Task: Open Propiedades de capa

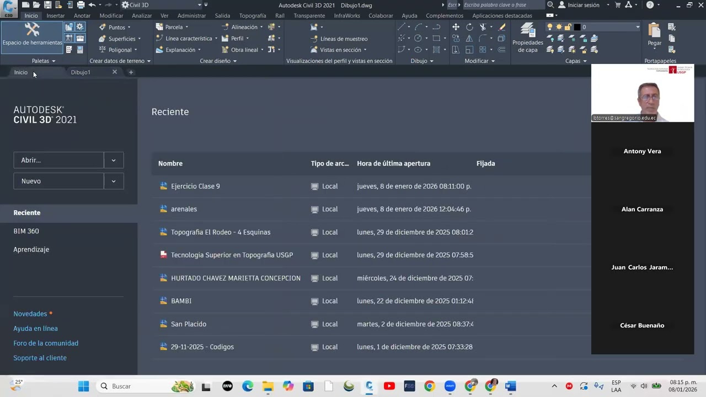Action: (528, 37)
